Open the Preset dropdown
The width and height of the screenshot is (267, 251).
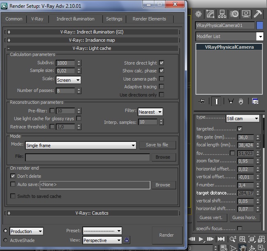tap(102, 231)
